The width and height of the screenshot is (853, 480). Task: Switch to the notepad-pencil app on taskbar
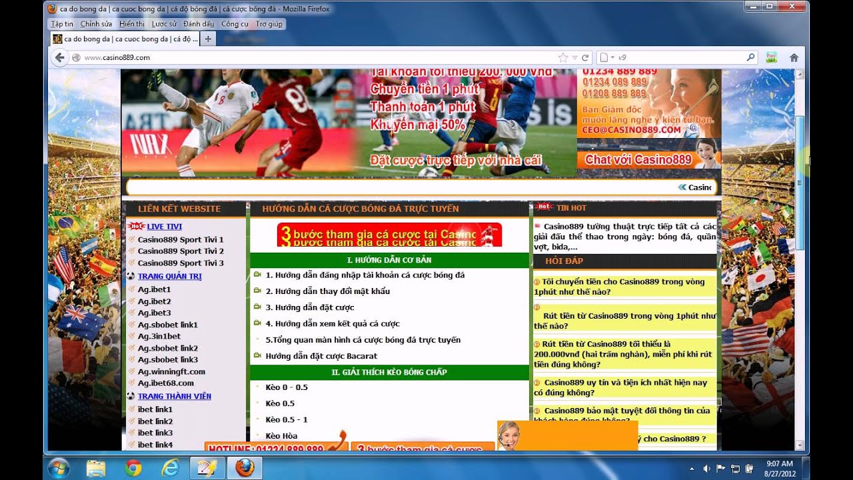[x=208, y=468]
